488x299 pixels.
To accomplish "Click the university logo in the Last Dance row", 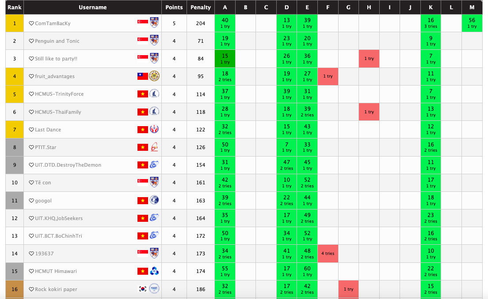I will (x=154, y=130).
